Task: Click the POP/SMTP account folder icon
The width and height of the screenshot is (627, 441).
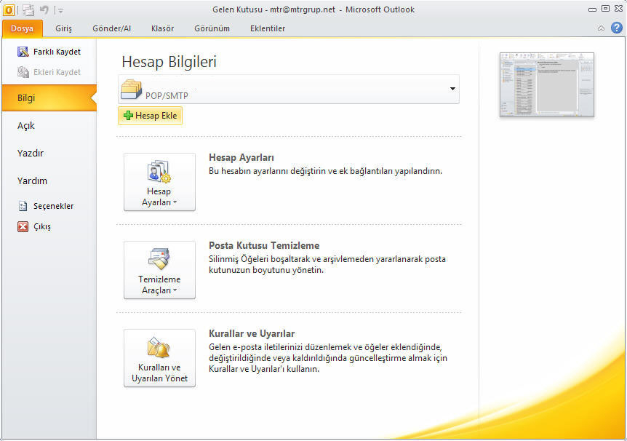Action: pos(132,90)
